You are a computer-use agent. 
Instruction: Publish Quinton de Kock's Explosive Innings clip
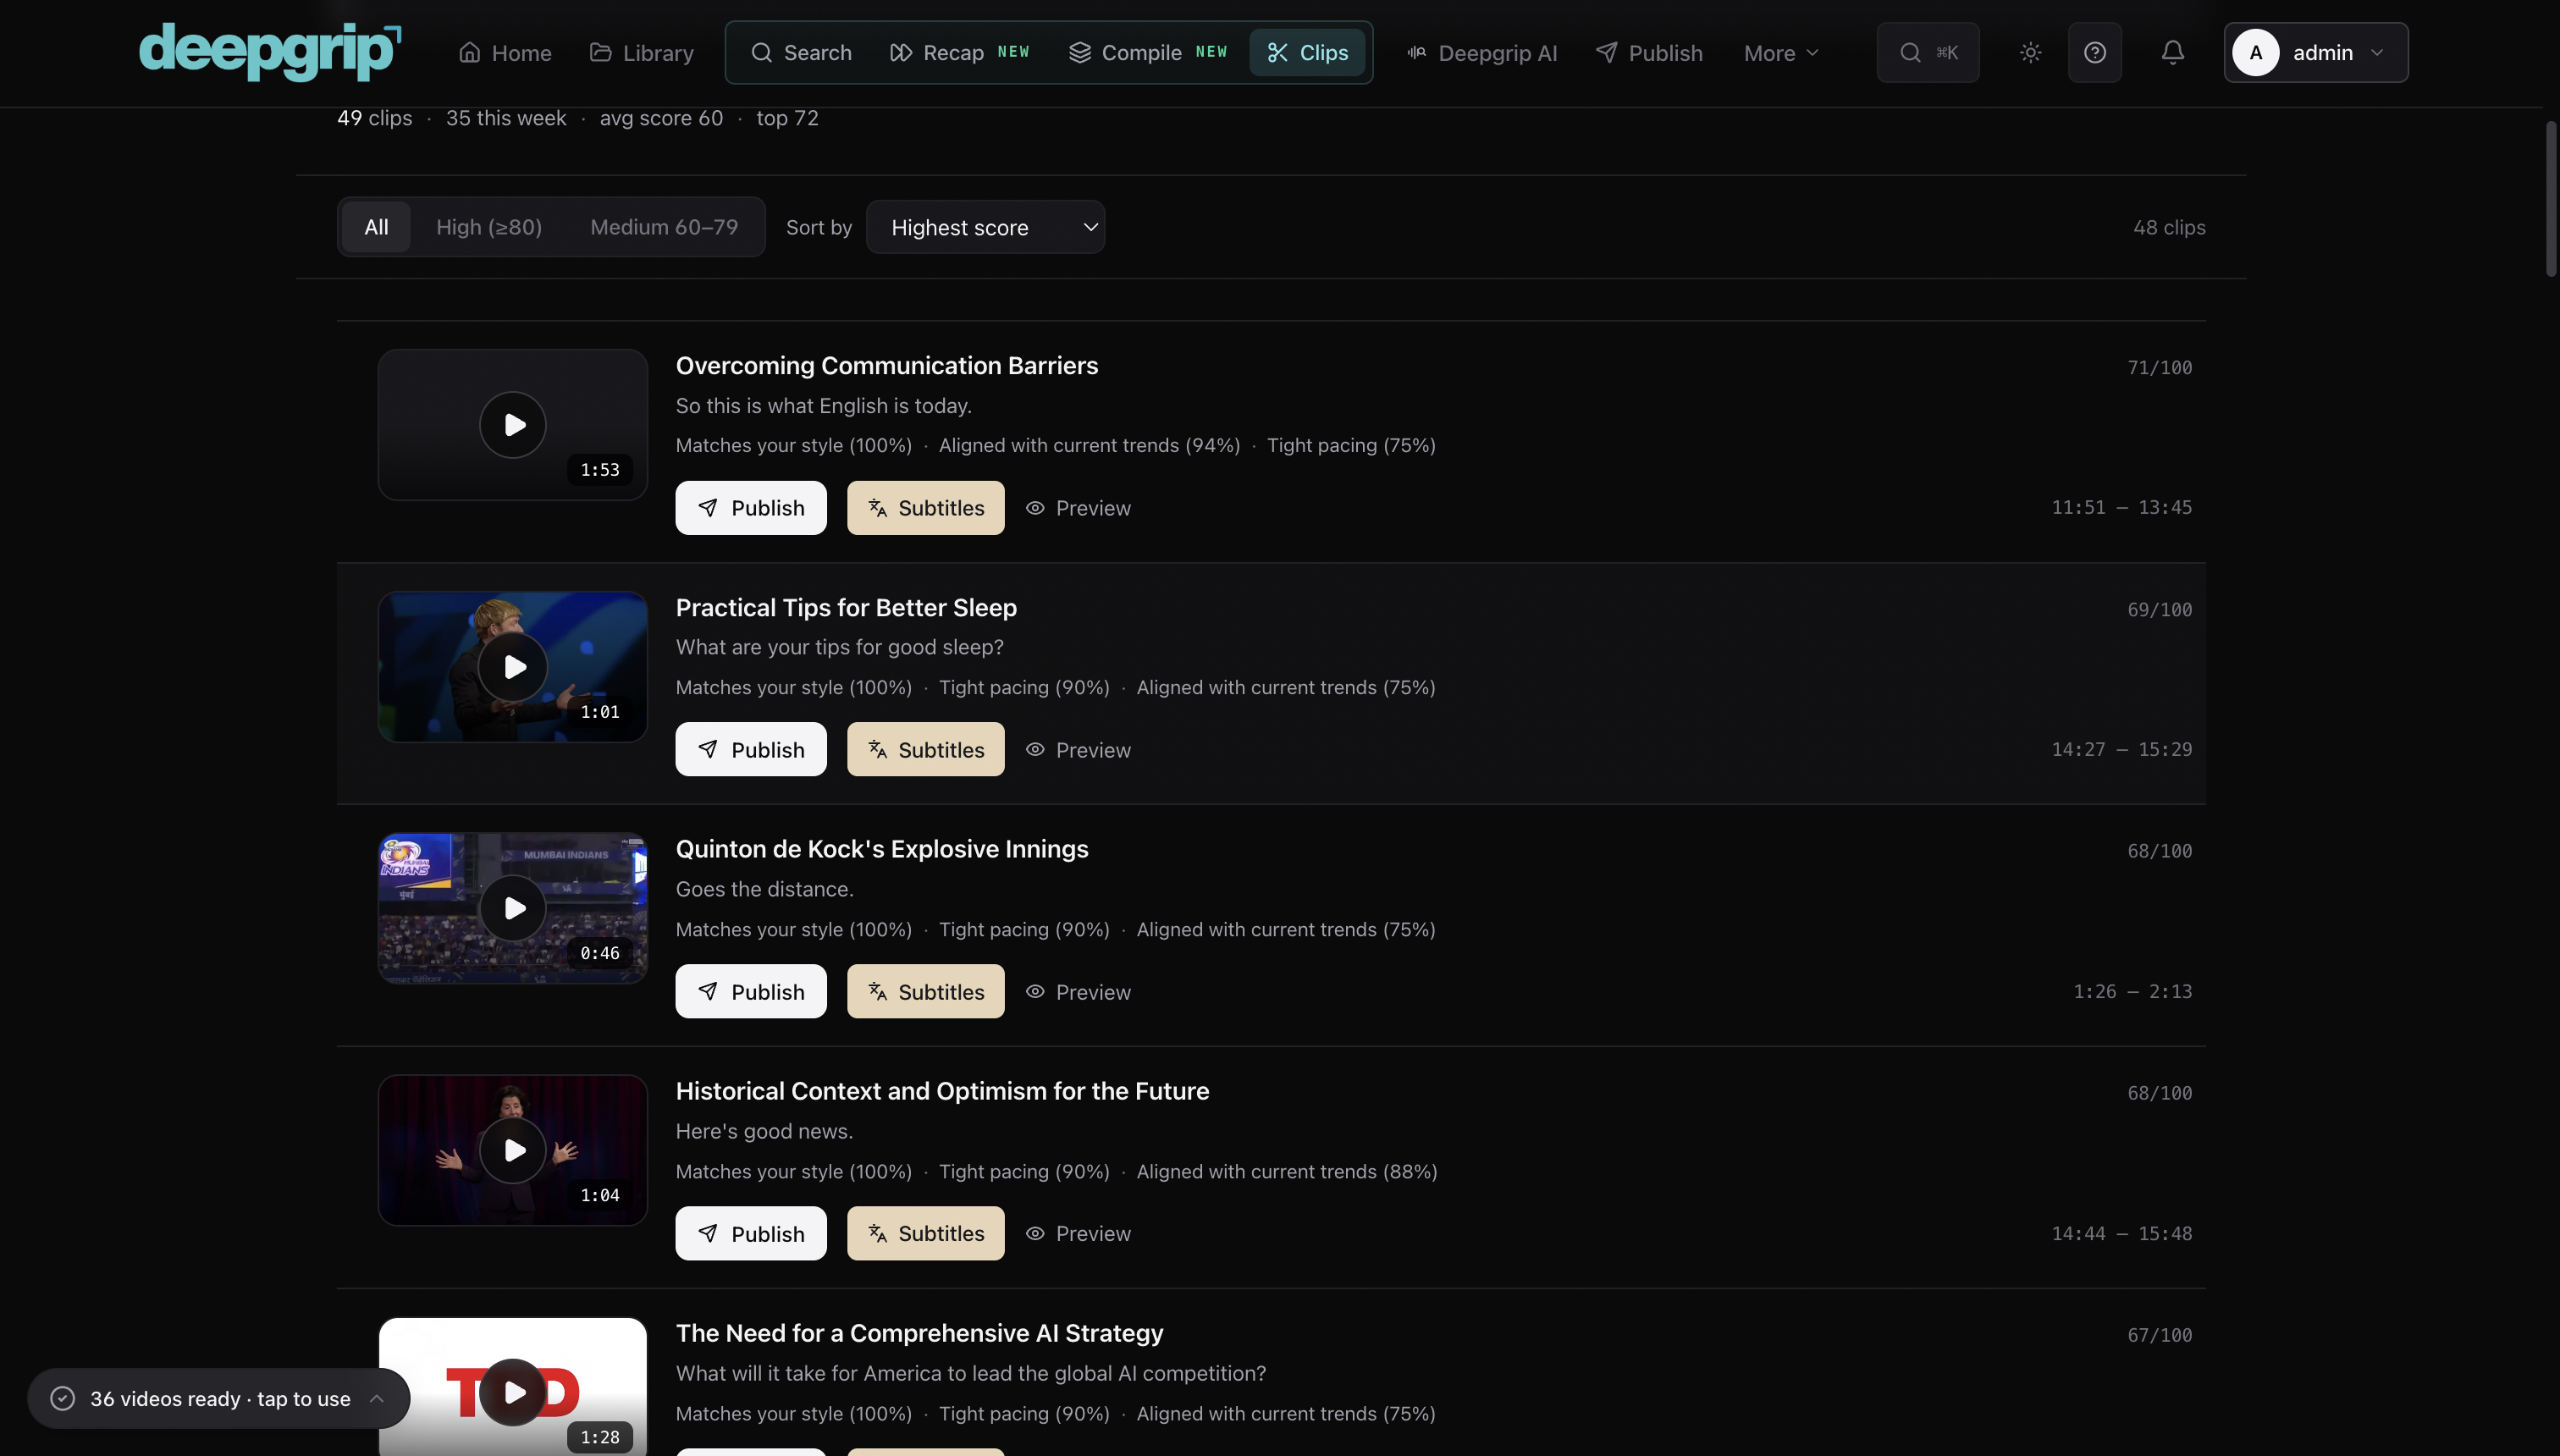point(751,992)
